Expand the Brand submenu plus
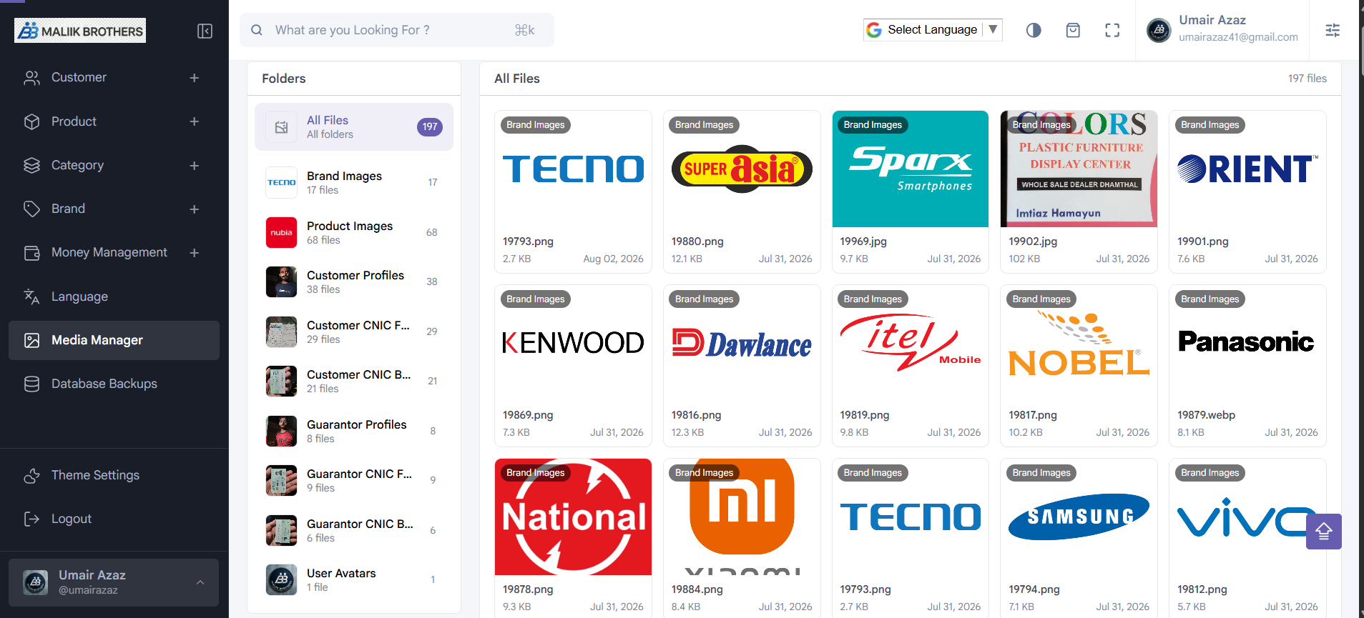 click(195, 209)
